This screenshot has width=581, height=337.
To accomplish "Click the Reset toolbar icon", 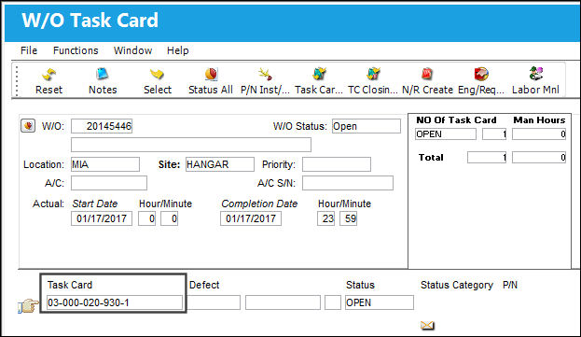I will (x=48, y=74).
